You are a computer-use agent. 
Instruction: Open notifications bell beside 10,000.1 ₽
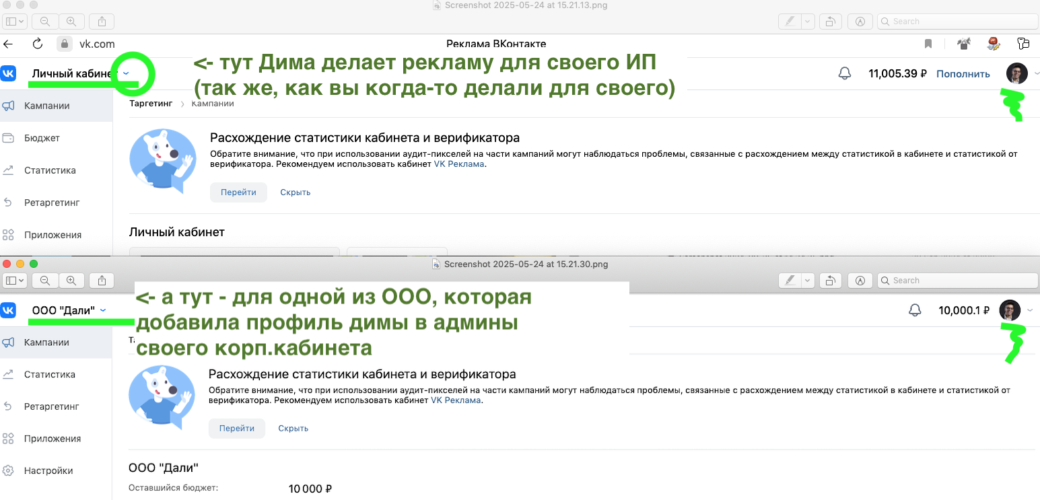click(x=914, y=310)
